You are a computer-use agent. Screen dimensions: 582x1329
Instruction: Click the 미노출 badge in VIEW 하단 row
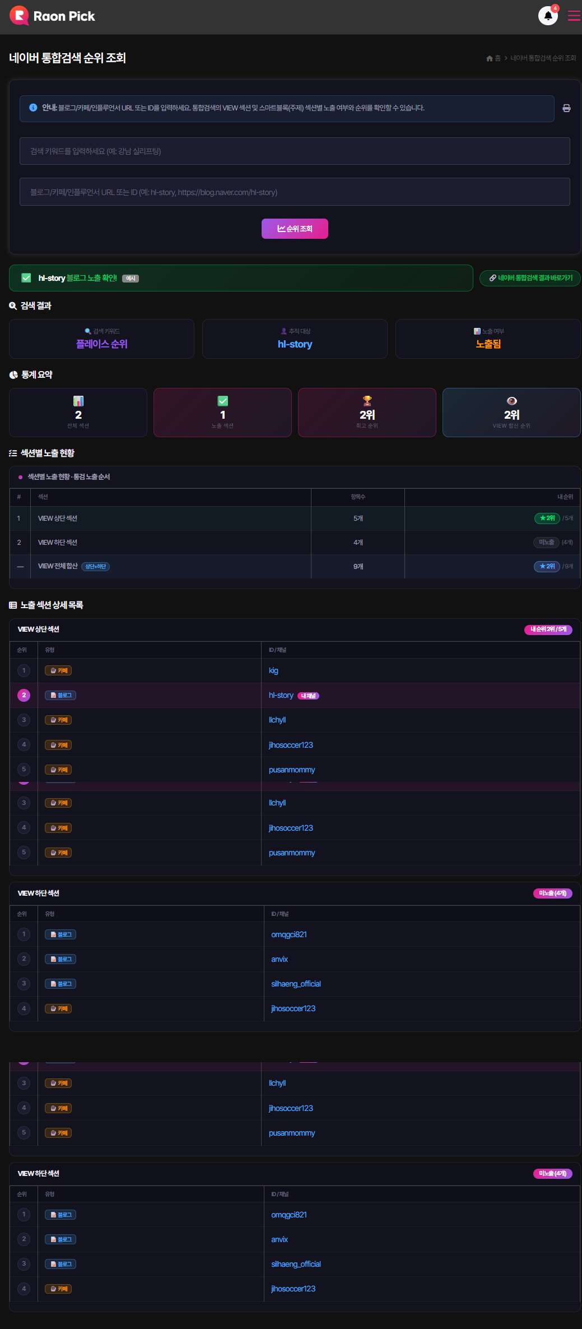coord(546,542)
